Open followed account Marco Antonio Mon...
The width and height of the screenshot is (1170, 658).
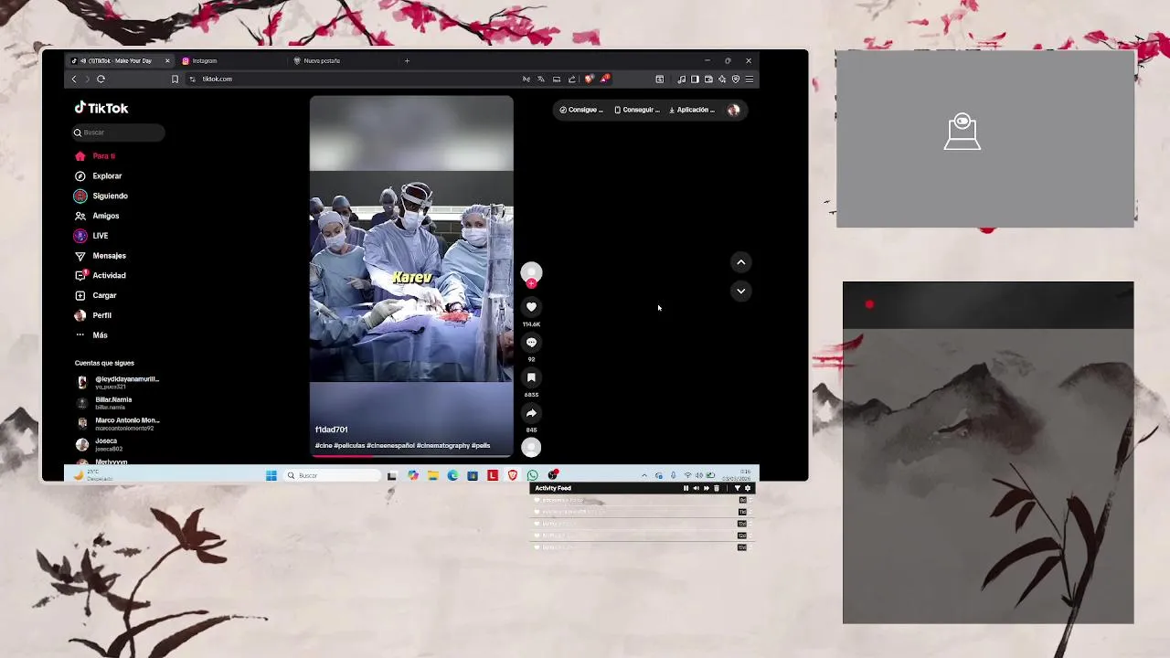[119, 424]
